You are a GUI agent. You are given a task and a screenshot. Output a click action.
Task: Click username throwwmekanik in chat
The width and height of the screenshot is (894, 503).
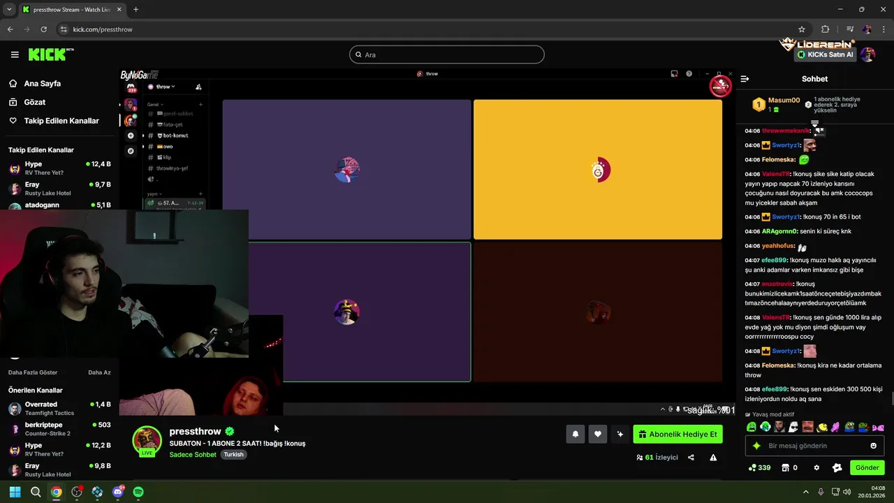[785, 131]
